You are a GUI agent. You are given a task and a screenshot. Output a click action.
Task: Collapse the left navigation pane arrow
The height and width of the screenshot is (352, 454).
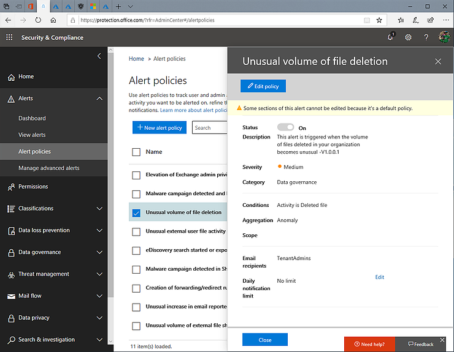(99, 56)
